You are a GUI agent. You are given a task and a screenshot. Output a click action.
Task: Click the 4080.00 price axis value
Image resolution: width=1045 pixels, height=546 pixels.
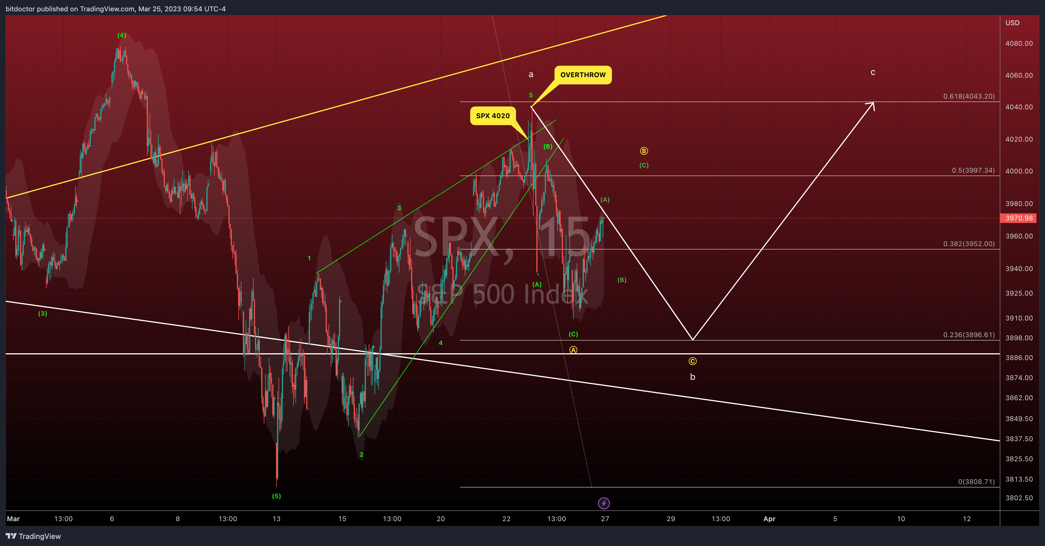point(1019,43)
